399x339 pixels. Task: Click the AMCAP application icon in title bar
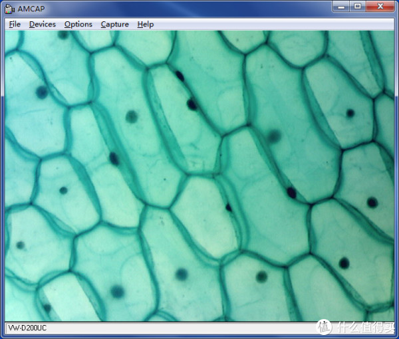point(10,9)
